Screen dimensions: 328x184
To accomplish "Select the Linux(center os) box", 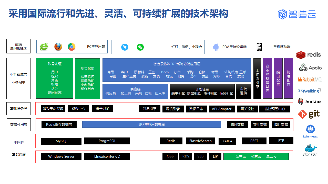I will pyautogui.click(x=107, y=156).
